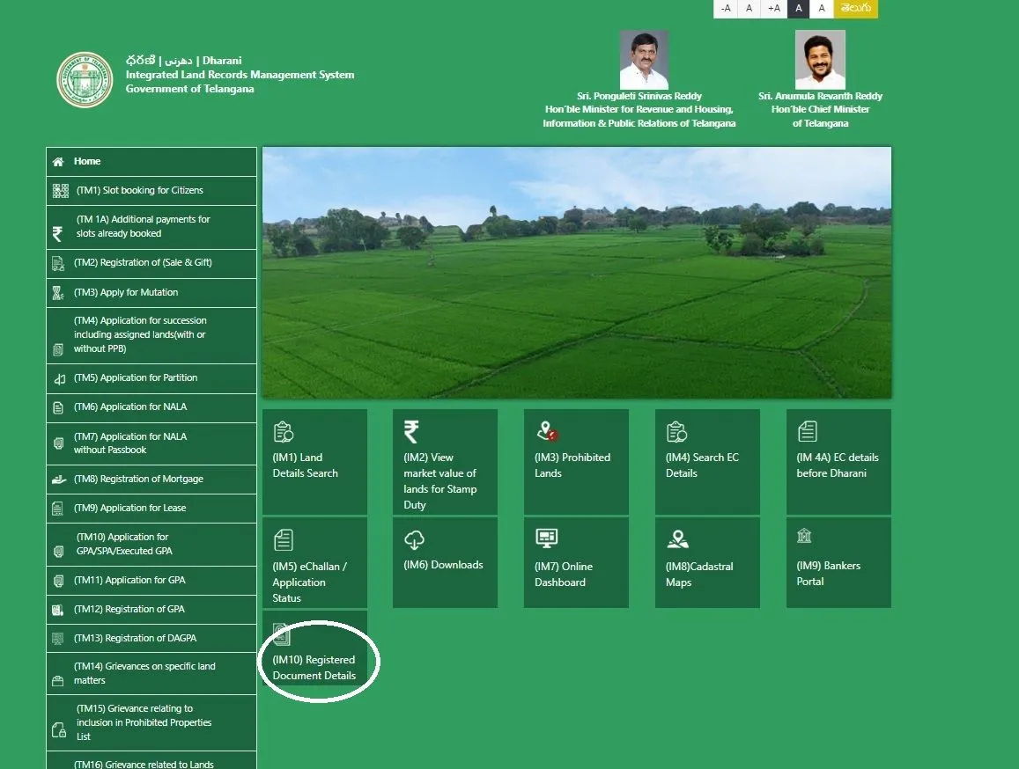Select Home in the sidebar menu

[87, 162]
